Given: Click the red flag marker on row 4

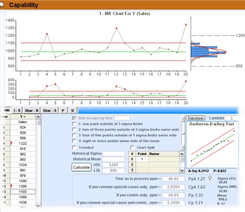Looking at the screenshot, I should coord(11,143).
